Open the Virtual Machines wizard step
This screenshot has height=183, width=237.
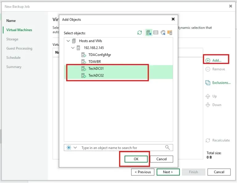click(19, 30)
